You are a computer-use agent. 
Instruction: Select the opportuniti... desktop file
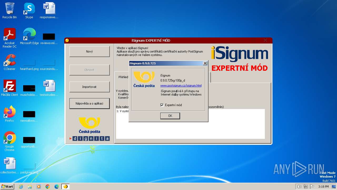tap(29, 142)
